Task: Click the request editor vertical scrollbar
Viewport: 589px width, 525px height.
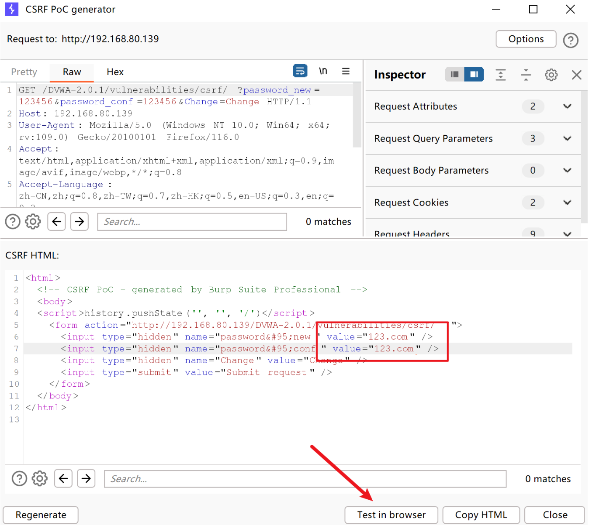Action: (x=357, y=115)
